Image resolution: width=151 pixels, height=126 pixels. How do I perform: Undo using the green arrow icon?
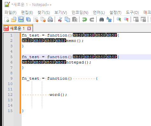point(85,19)
